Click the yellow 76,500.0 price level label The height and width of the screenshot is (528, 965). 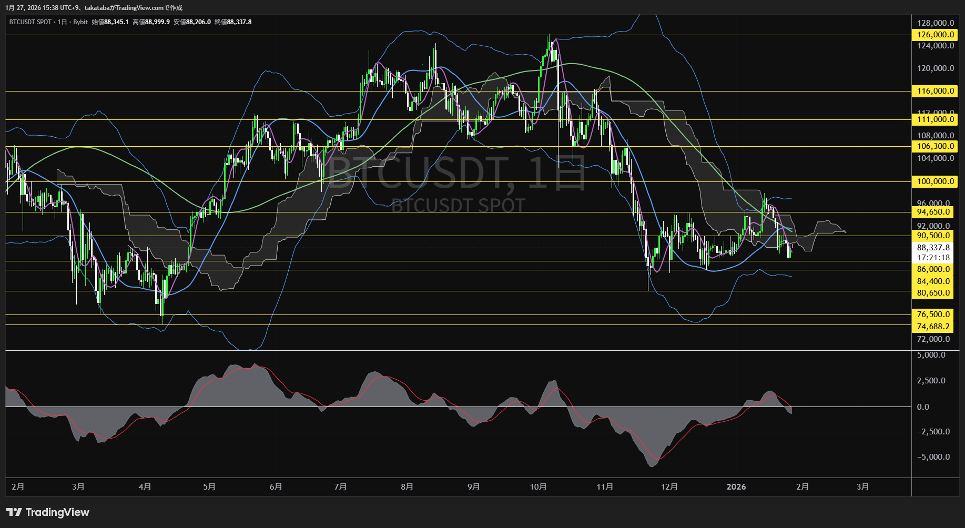point(934,314)
